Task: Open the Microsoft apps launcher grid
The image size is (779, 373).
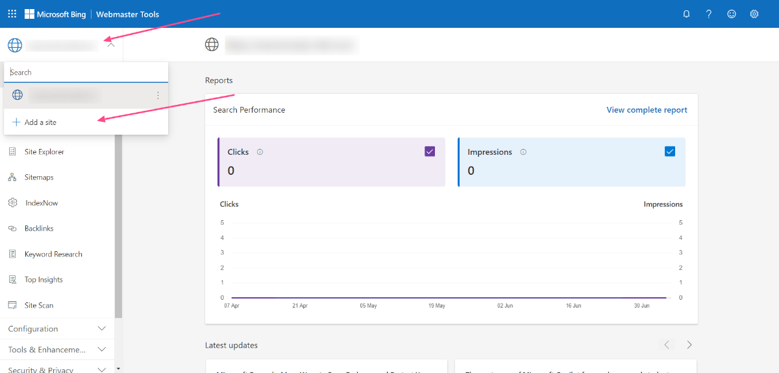Action: [12, 14]
